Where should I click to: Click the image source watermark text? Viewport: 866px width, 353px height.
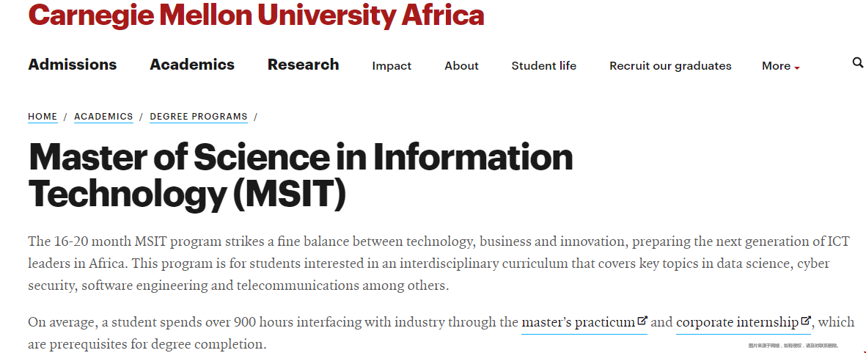coord(793,345)
